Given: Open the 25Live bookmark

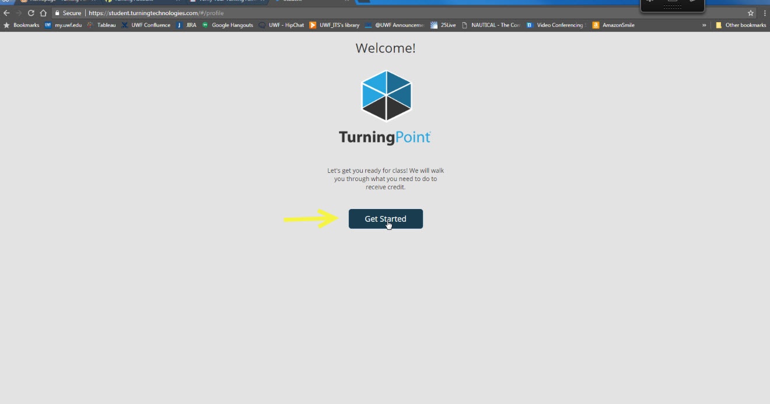Looking at the screenshot, I should 443,25.
